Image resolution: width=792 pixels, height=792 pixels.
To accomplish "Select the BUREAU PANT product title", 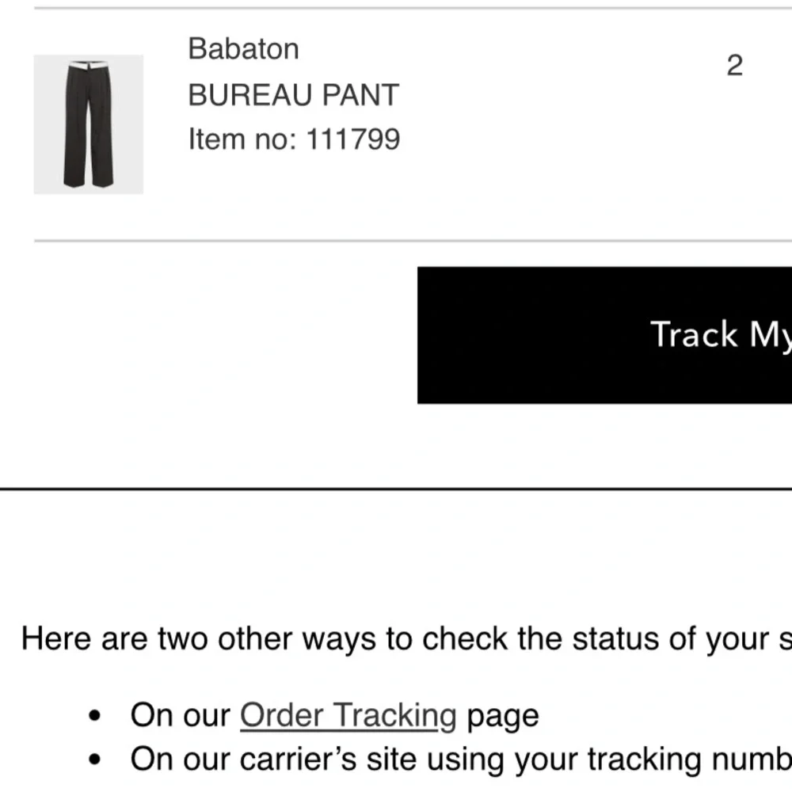I will click(293, 95).
